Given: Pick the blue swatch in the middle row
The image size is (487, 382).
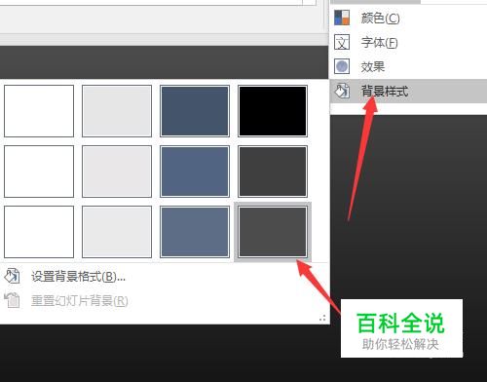Looking at the screenshot, I should 195,172.
